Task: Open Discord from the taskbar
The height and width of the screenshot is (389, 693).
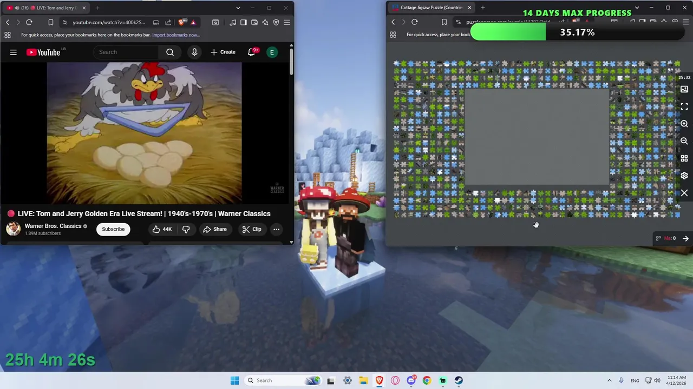Action: pyautogui.click(x=411, y=380)
